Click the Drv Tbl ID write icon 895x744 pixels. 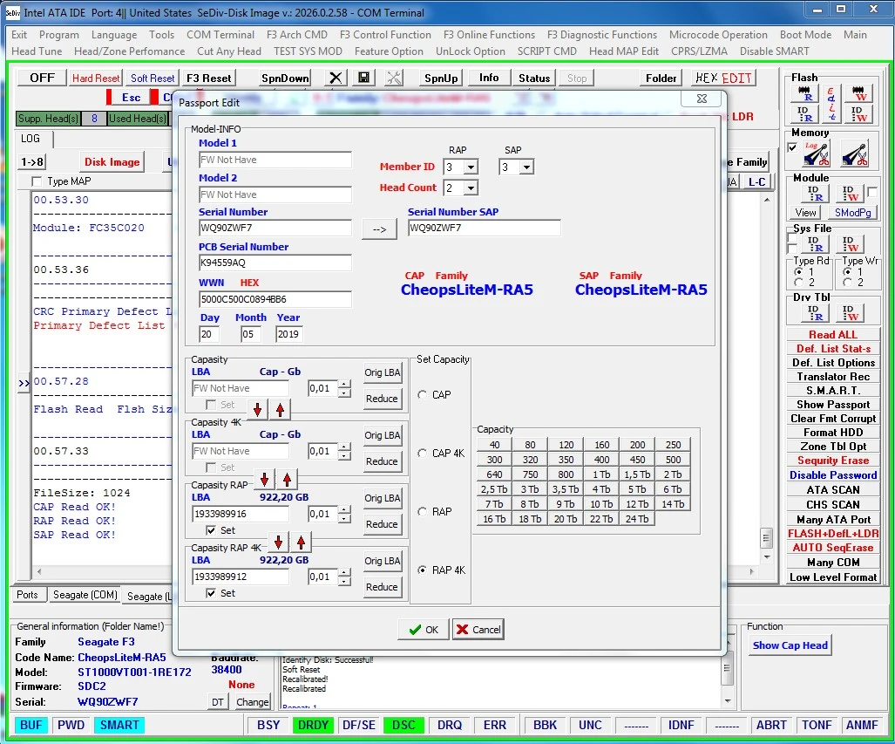click(850, 313)
